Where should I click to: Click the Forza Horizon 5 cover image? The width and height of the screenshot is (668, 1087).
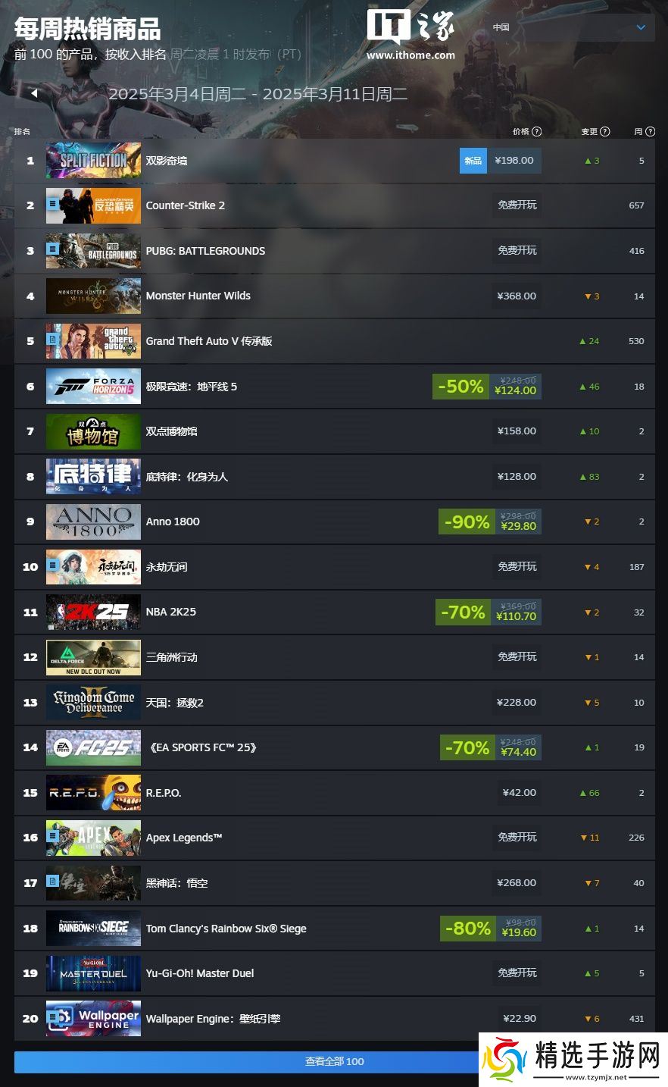[93, 387]
